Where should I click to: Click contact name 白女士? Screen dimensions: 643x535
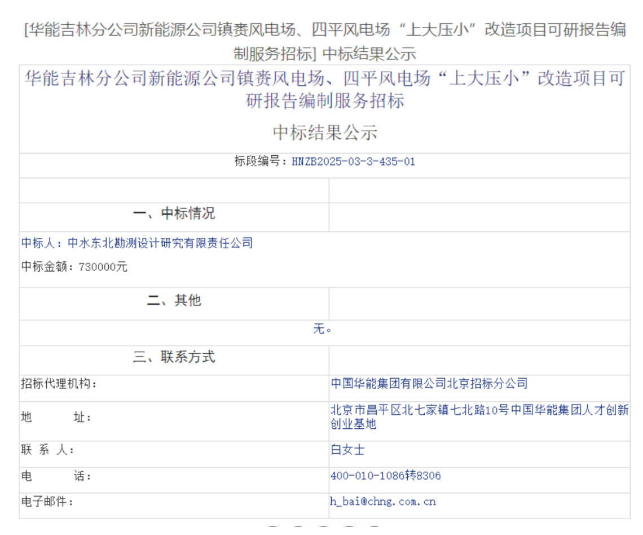coord(347,450)
